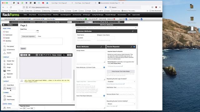Click Embed in the element toolbar
Screen dimensions: 200x112
tap(59, 55)
